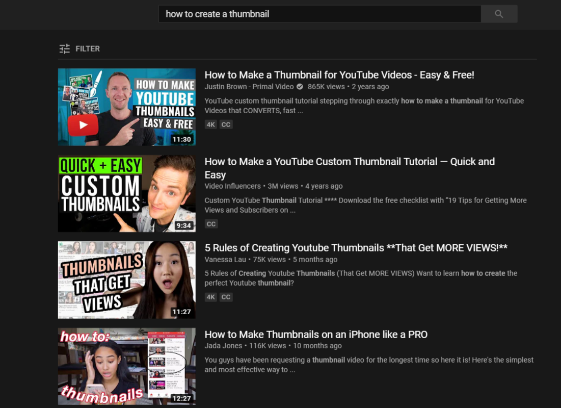The width and height of the screenshot is (561, 408).
Task: Open the 'how to: thumbnails' iPhone video thumbnail
Action: pyautogui.click(x=127, y=366)
